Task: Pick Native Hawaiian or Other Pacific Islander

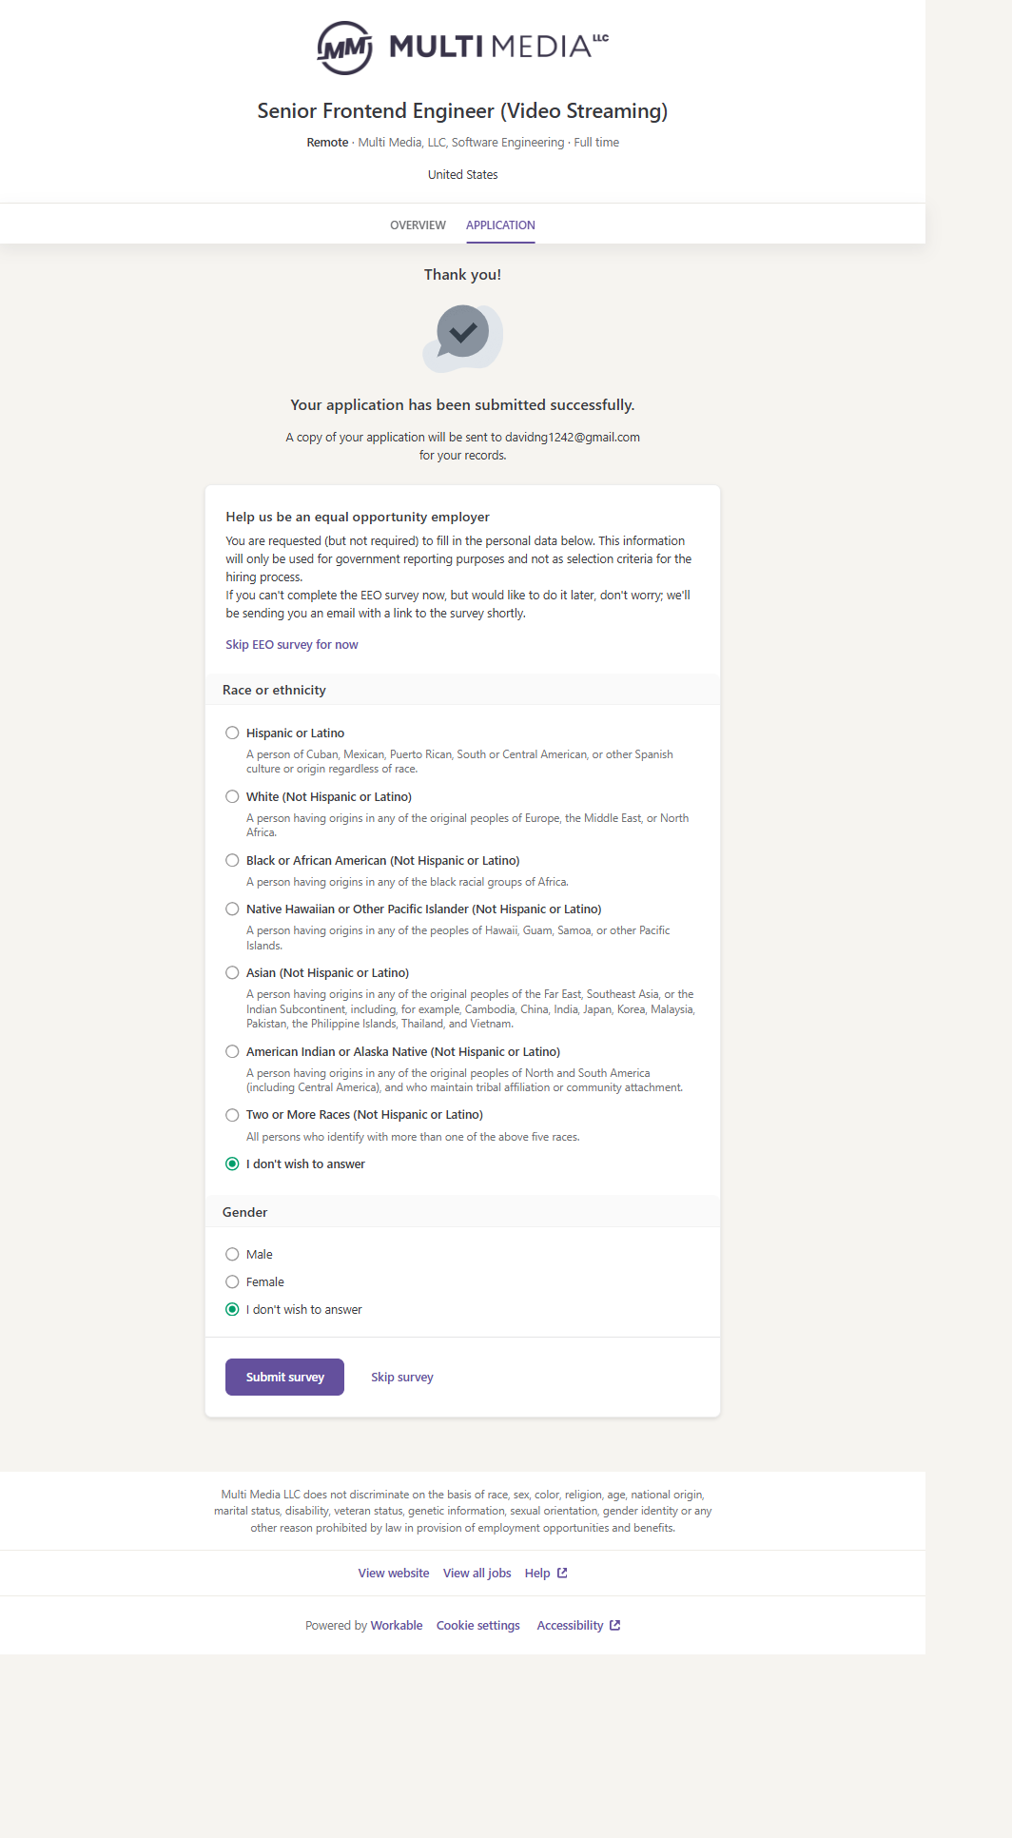Action: [x=232, y=909]
